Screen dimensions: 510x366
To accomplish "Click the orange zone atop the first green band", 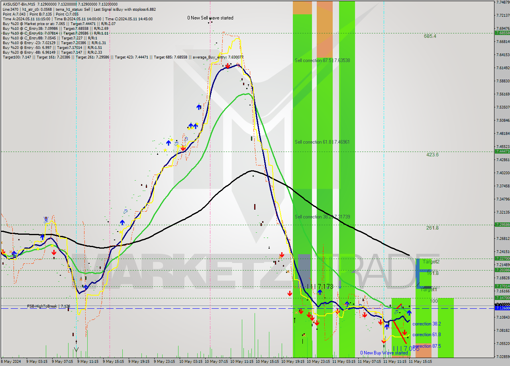I will 302,7.
